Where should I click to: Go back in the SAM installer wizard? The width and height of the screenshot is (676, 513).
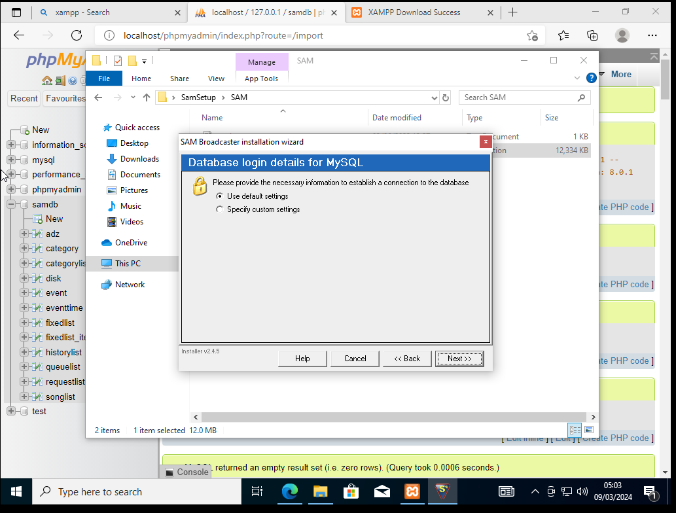[407, 359]
